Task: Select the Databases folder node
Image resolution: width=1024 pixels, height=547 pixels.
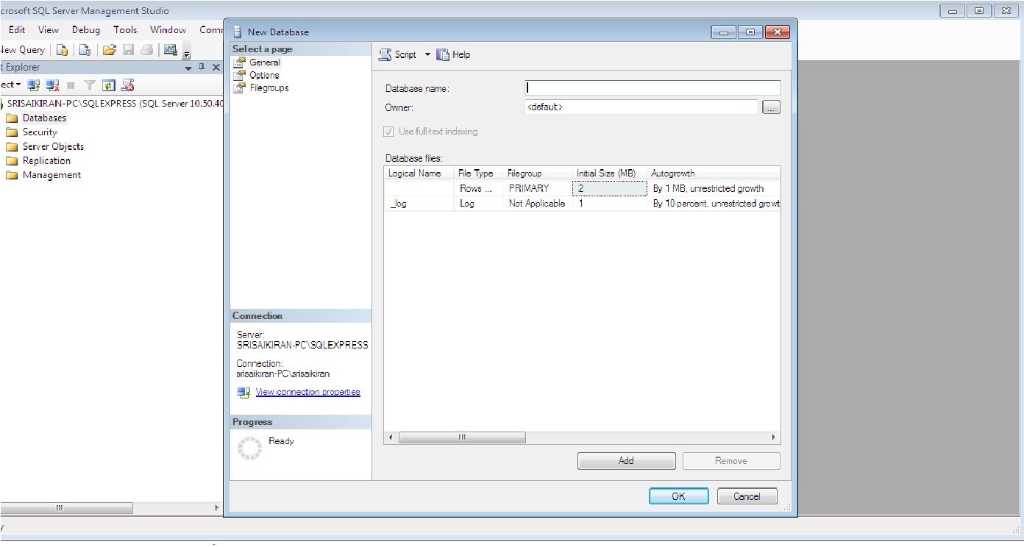Action: (x=44, y=118)
